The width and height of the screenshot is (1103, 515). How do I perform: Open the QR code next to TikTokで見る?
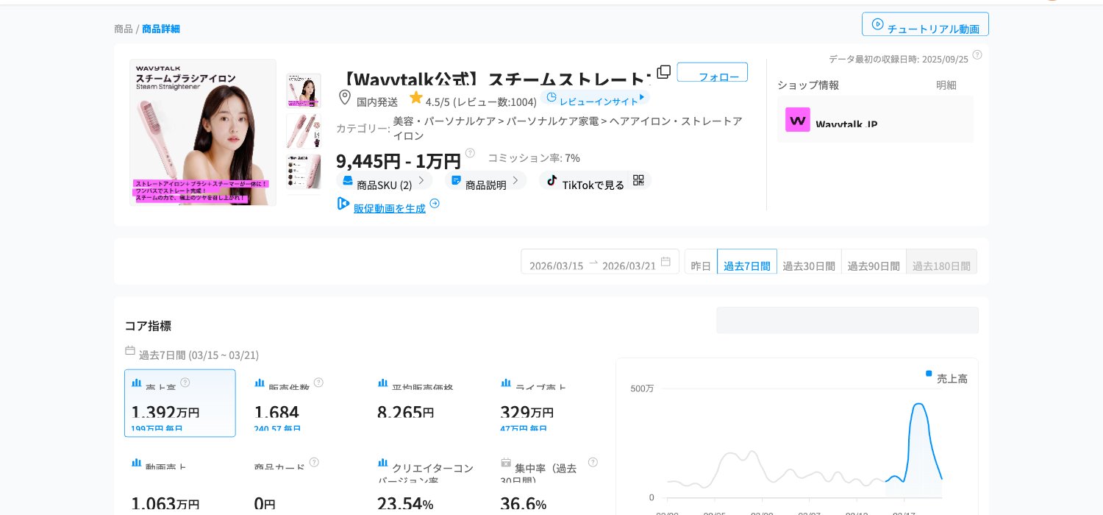(x=638, y=180)
